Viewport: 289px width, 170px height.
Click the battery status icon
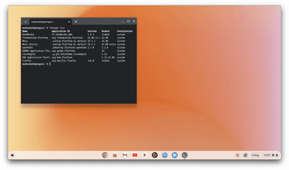(x=277, y=155)
